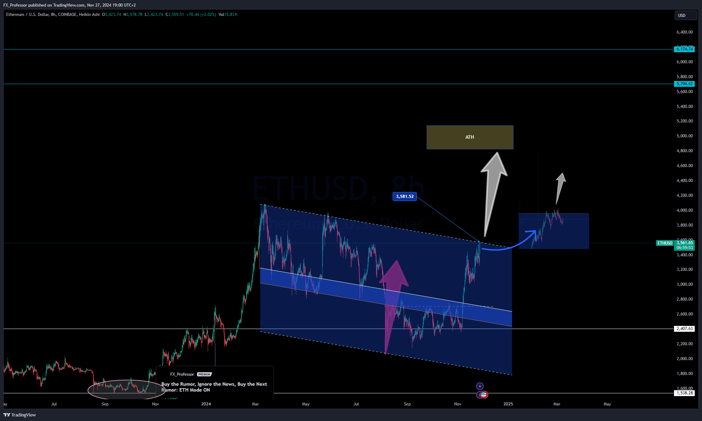The width and height of the screenshot is (702, 421).
Task: Click the 5,400.00 price axis label
Action: pyautogui.click(x=684, y=107)
